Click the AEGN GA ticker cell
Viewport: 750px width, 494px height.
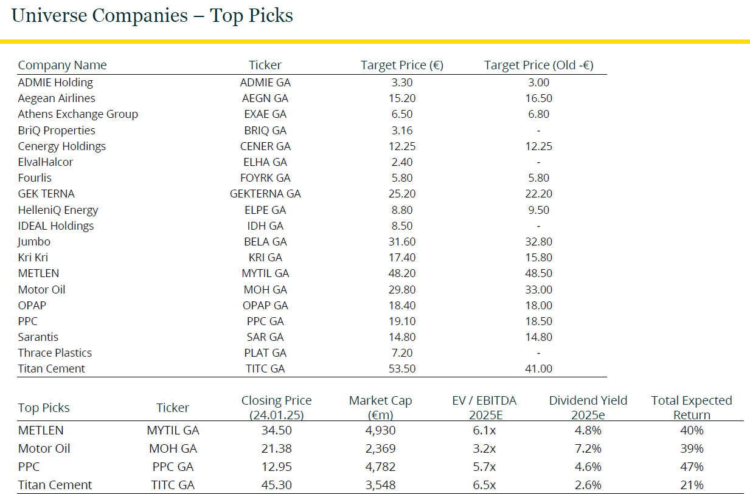265,98
